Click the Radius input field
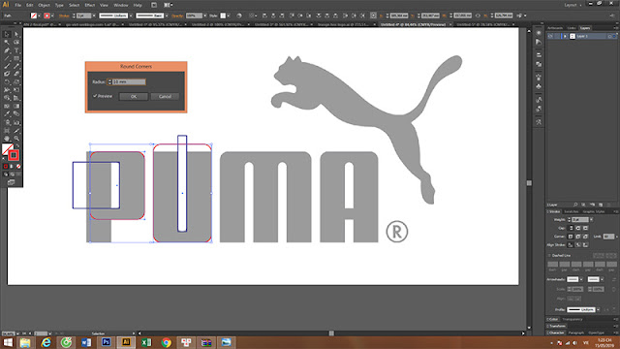Image resolution: width=620 pixels, height=349 pixels. coord(129,81)
